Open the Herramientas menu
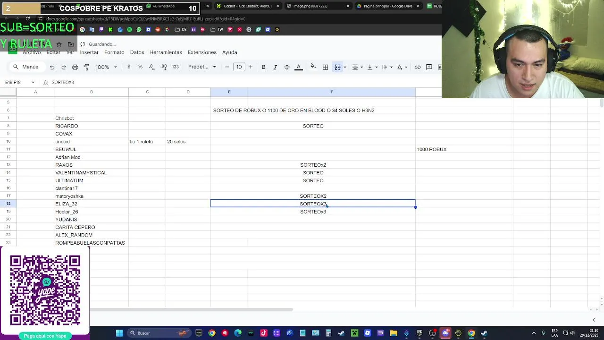The height and width of the screenshot is (340, 604). coord(166,52)
